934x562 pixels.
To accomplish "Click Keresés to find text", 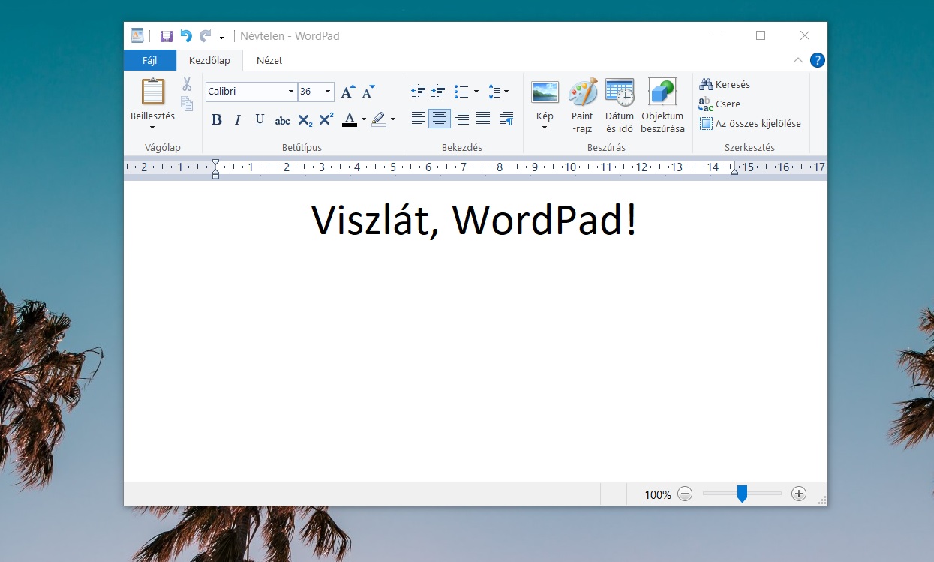I will click(725, 84).
